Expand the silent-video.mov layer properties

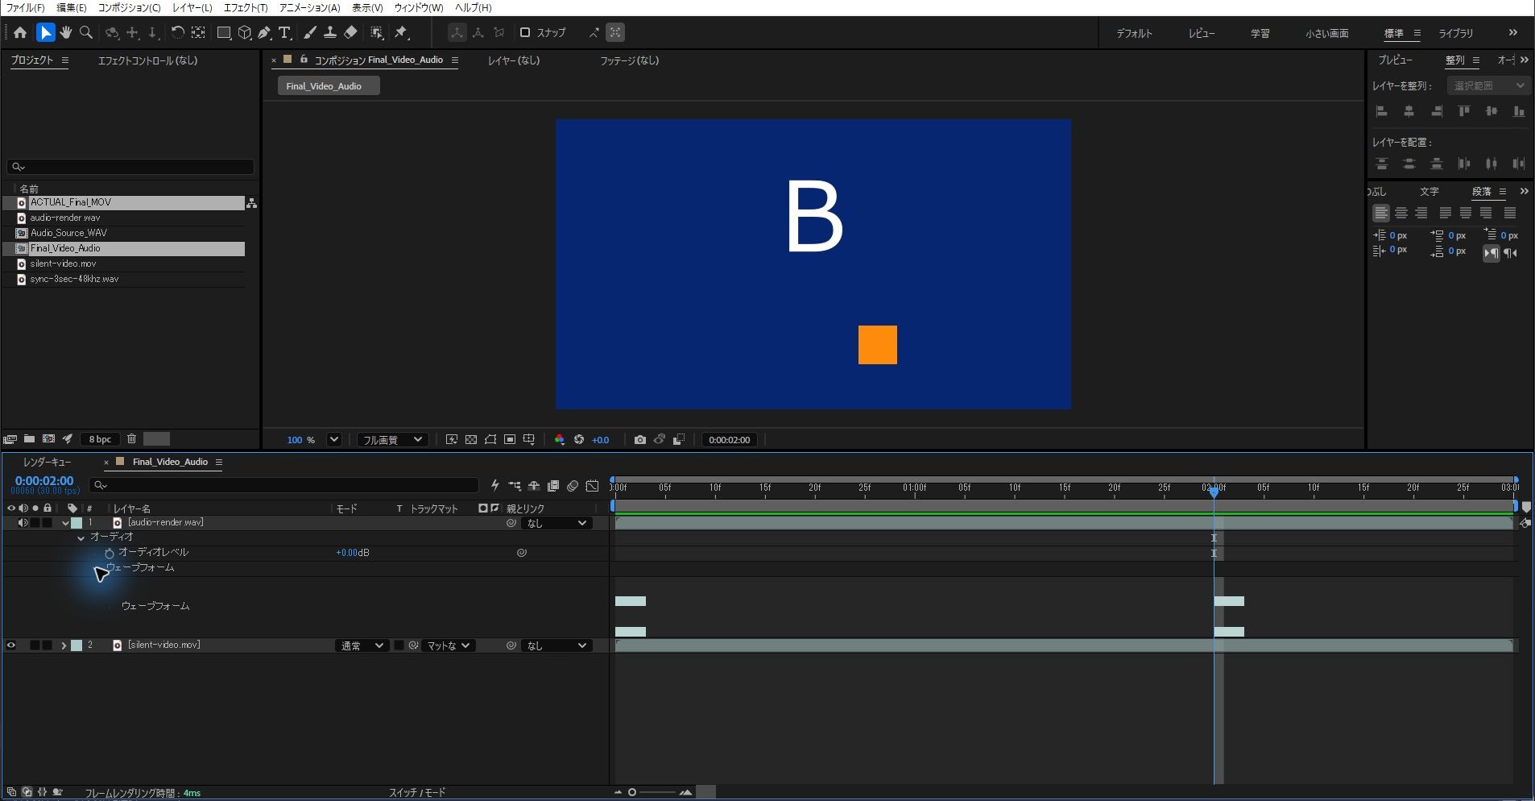(x=64, y=645)
